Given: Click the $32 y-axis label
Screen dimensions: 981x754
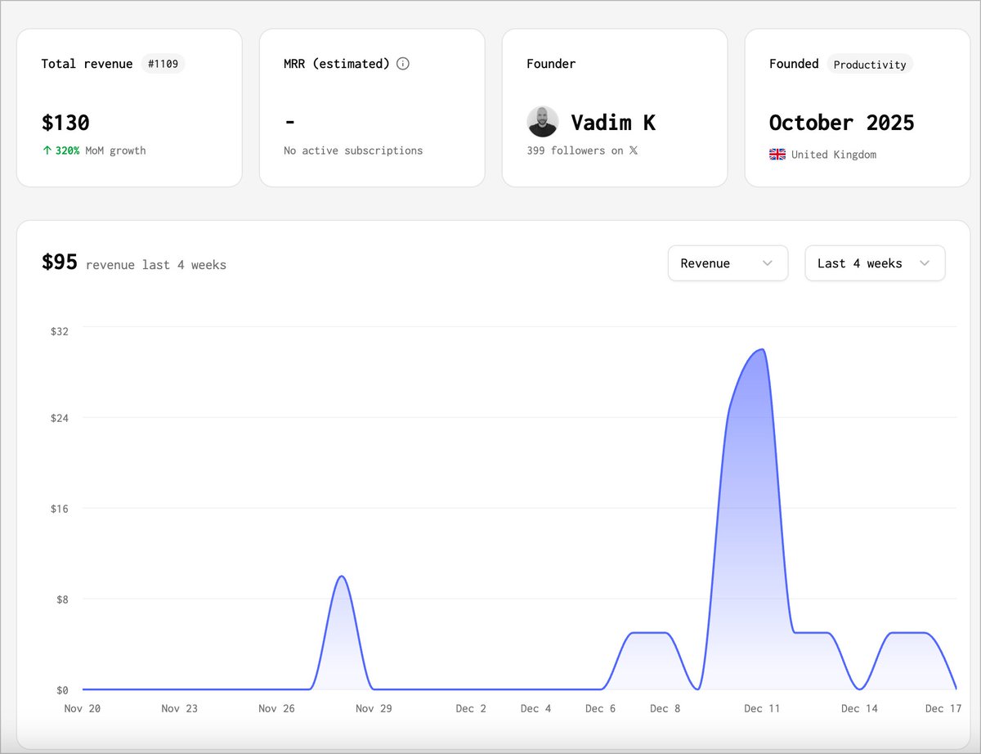Looking at the screenshot, I should (60, 331).
